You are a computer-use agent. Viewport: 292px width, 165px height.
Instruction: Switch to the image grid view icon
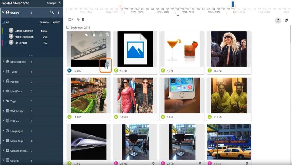point(278,20)
